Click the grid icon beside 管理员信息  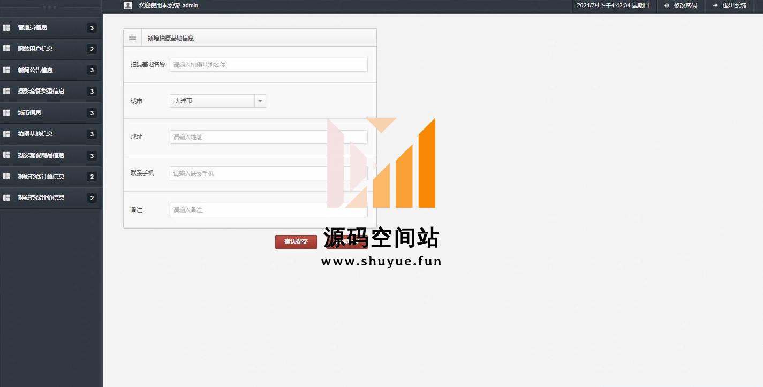tap(6, 27)
